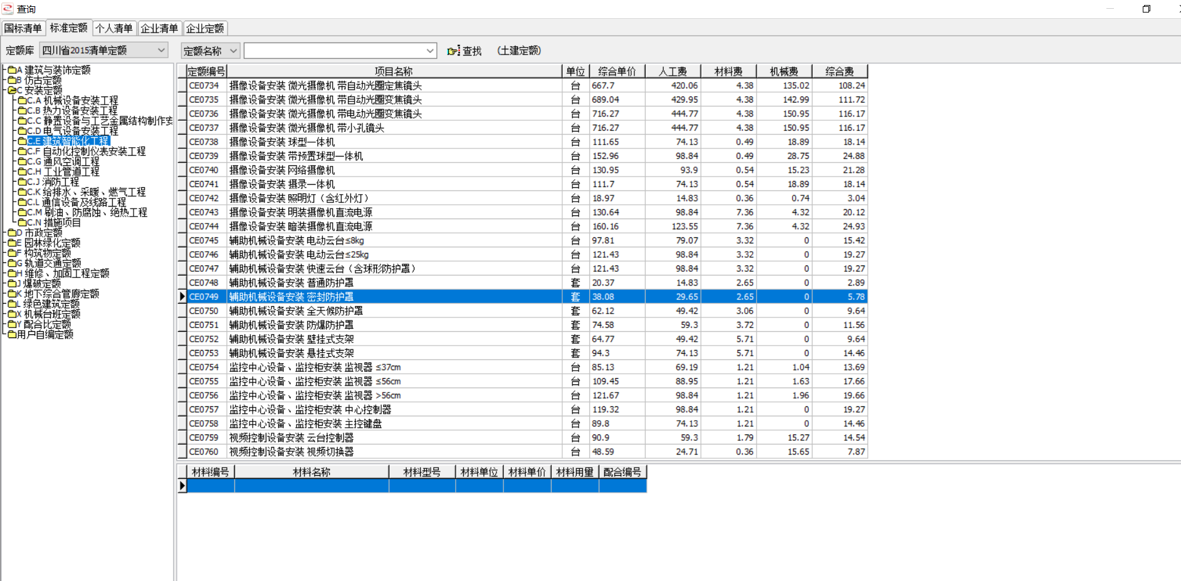Click the 查找 search button

(x=465, y=51)
